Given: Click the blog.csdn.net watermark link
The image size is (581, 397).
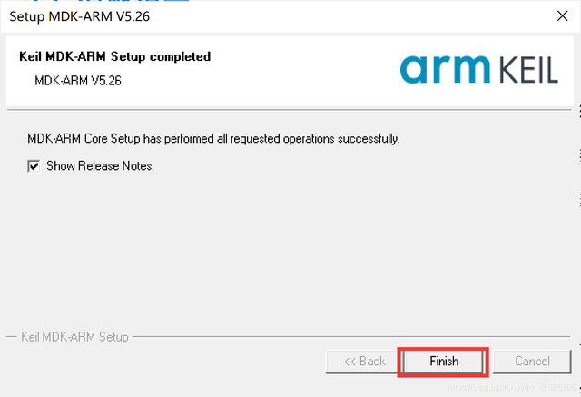Looking at the screenshot, I should coord(512,387).
